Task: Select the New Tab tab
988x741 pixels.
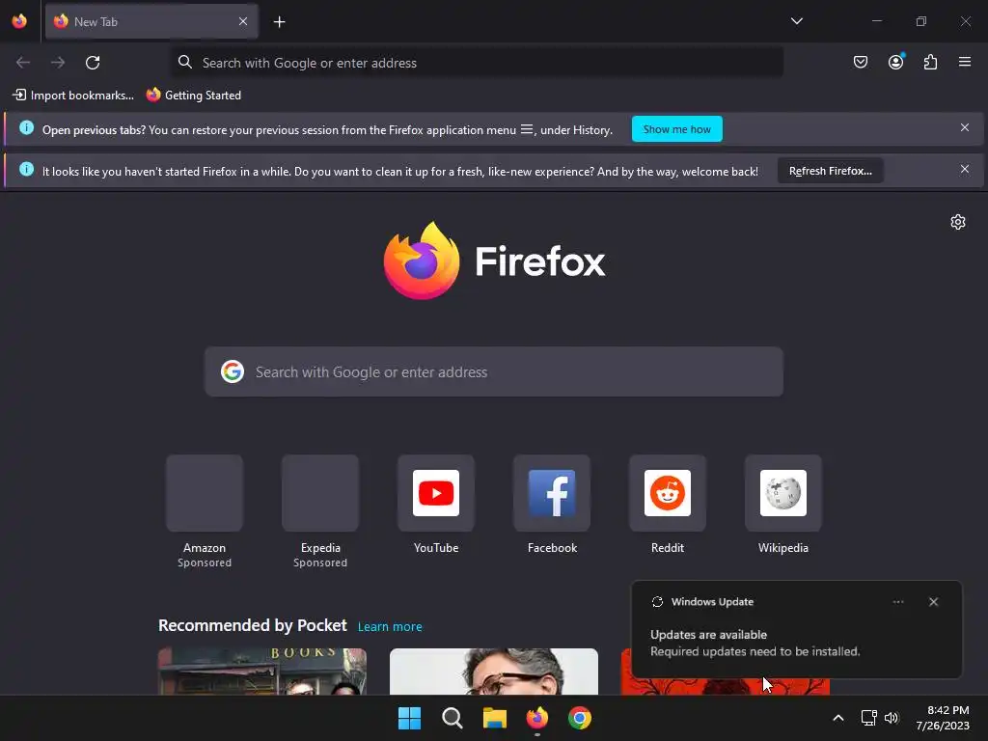Action: [x=151, y=21]
